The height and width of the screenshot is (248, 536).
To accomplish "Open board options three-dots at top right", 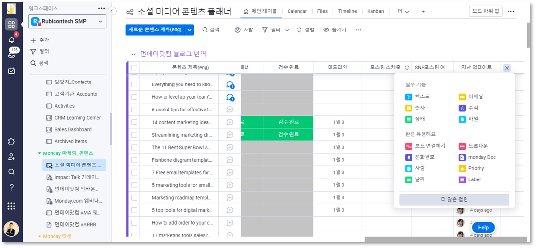I will 511,11.
